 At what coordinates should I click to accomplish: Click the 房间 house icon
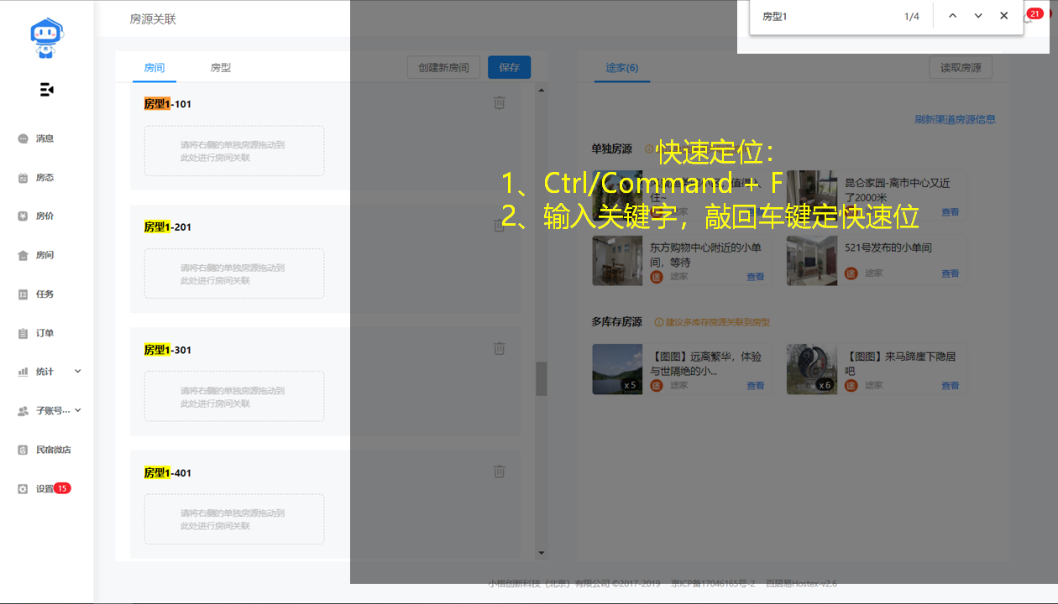coord(23,256)
